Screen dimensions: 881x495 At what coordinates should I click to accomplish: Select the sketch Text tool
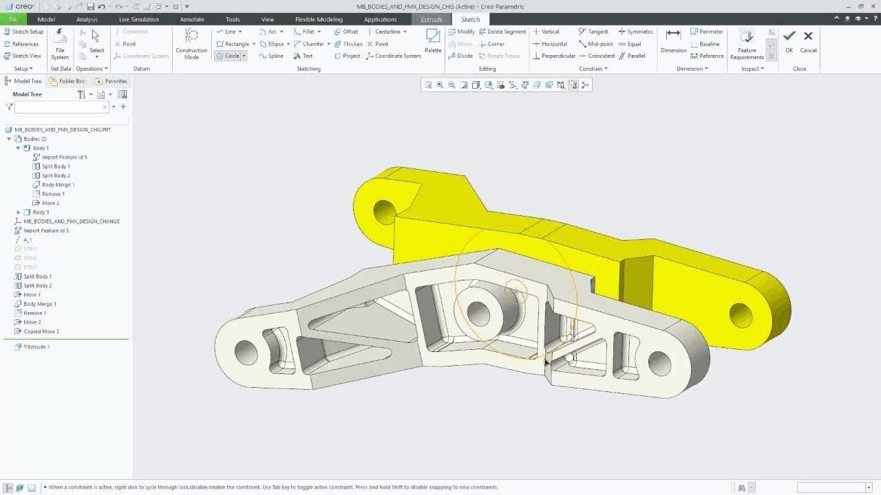coord(303,56)
